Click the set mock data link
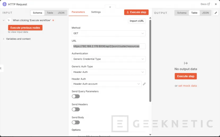Image resolution: width=220 pixels, height=137 pixels. (187, 86)
